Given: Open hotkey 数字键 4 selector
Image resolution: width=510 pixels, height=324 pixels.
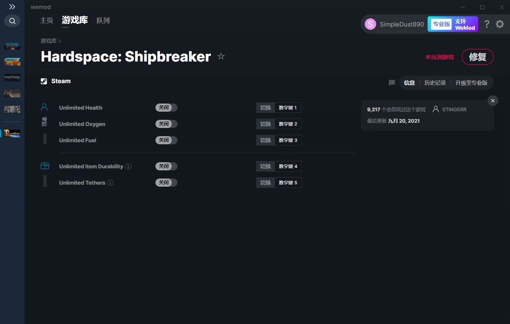Looking at the screenshot, I should click(x=288, y=166).
